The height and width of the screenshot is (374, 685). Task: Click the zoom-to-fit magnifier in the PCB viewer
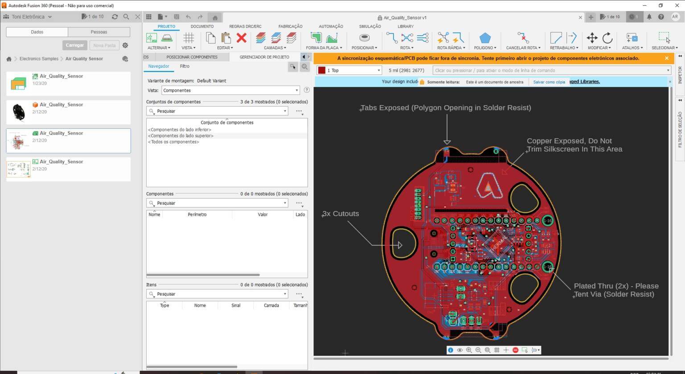487,350
